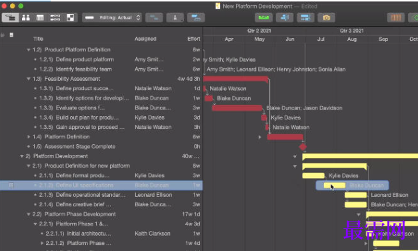The width and height of the screenshot is (418, 251).
Task: Select the yellow 2.1 Product Definition summary bar
Action: click(335, 166)
